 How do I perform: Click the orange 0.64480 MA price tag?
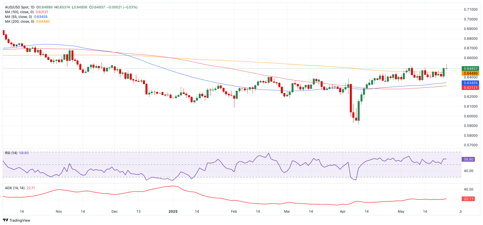coord(470,73)
